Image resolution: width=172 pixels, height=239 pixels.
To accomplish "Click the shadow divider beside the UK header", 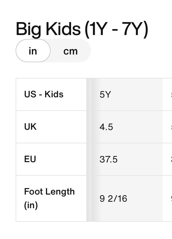I will point(89,127).
